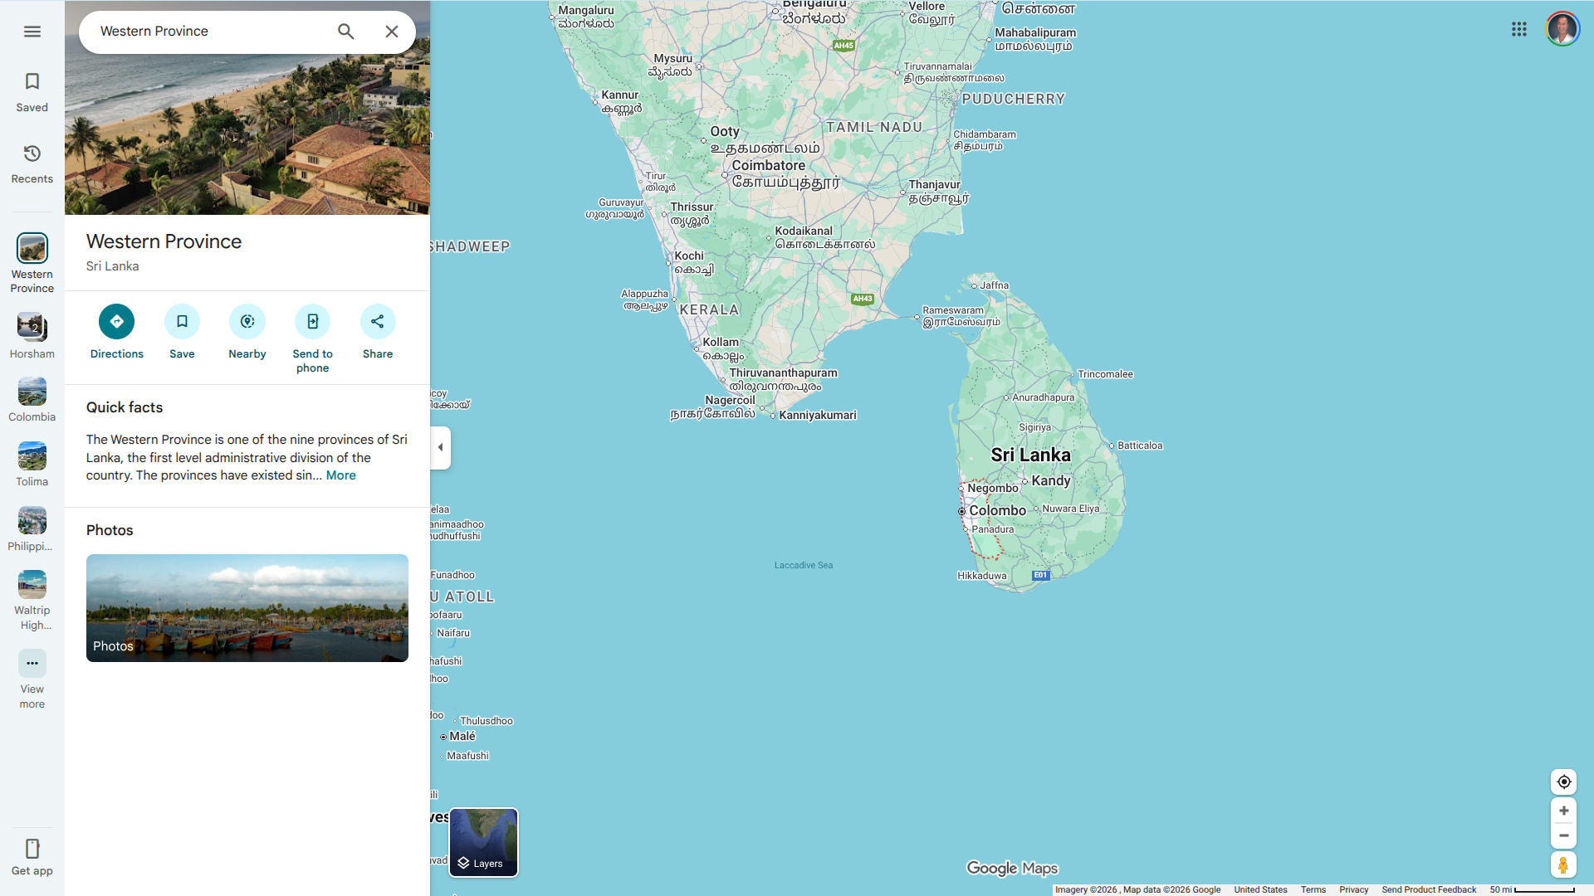
Task: Open the Saved tab
Action: pyautogui.click(x=32, y=91)
